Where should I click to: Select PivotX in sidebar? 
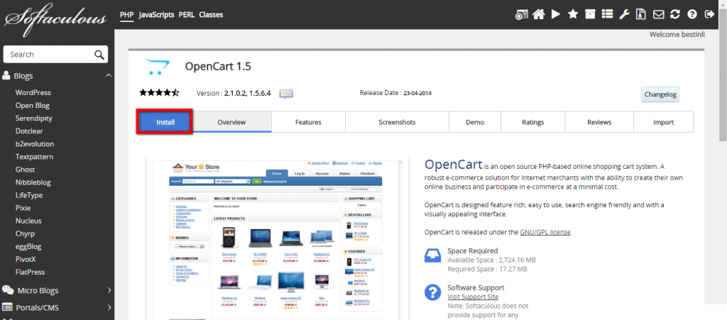(x=26, y=259)
